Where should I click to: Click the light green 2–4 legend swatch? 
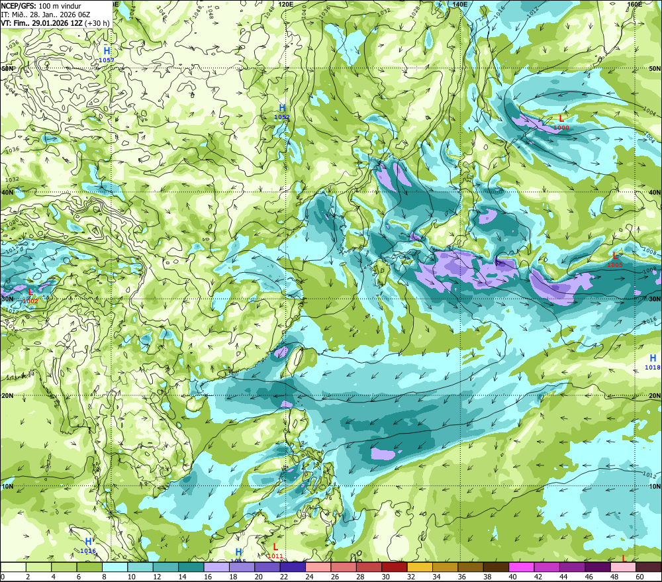coord(39,567)
